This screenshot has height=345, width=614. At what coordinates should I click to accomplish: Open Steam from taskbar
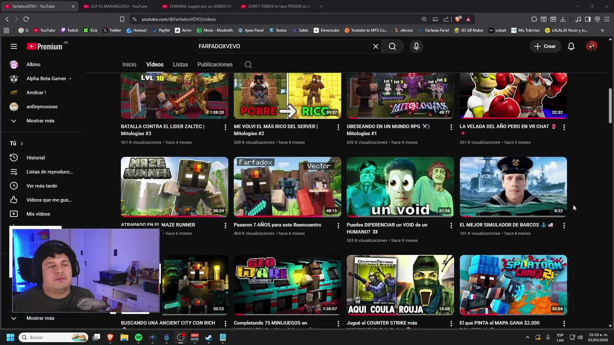pyautogui.click(x=209, y=337)
